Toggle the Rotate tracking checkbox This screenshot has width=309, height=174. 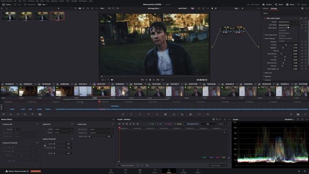175,124
